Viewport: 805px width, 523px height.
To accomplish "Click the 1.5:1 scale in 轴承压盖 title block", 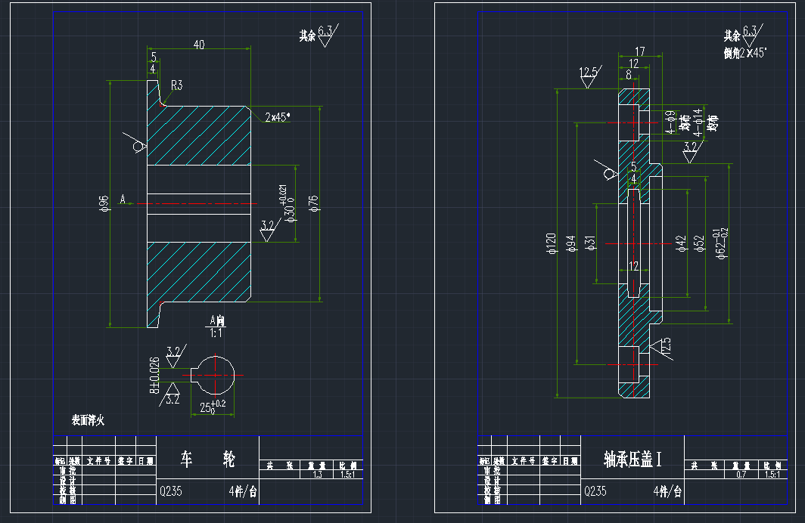I will [x=772, y=475].
